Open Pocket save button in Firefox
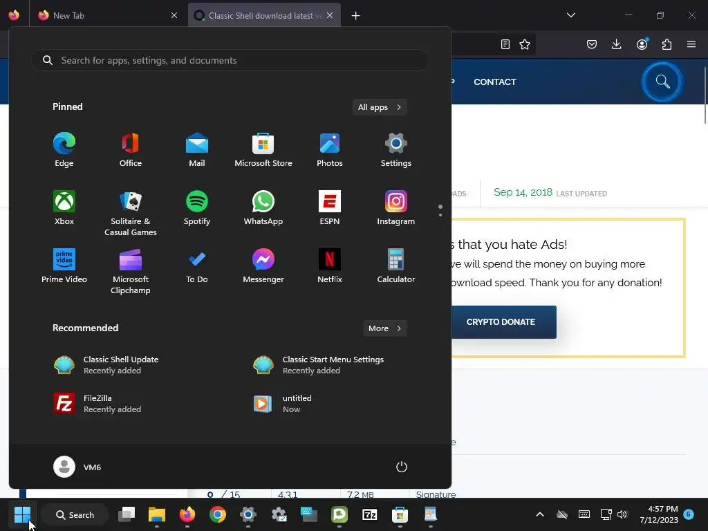Image resolution: width=708 pixels, height=531 pixels. click(x=592, y=44)
